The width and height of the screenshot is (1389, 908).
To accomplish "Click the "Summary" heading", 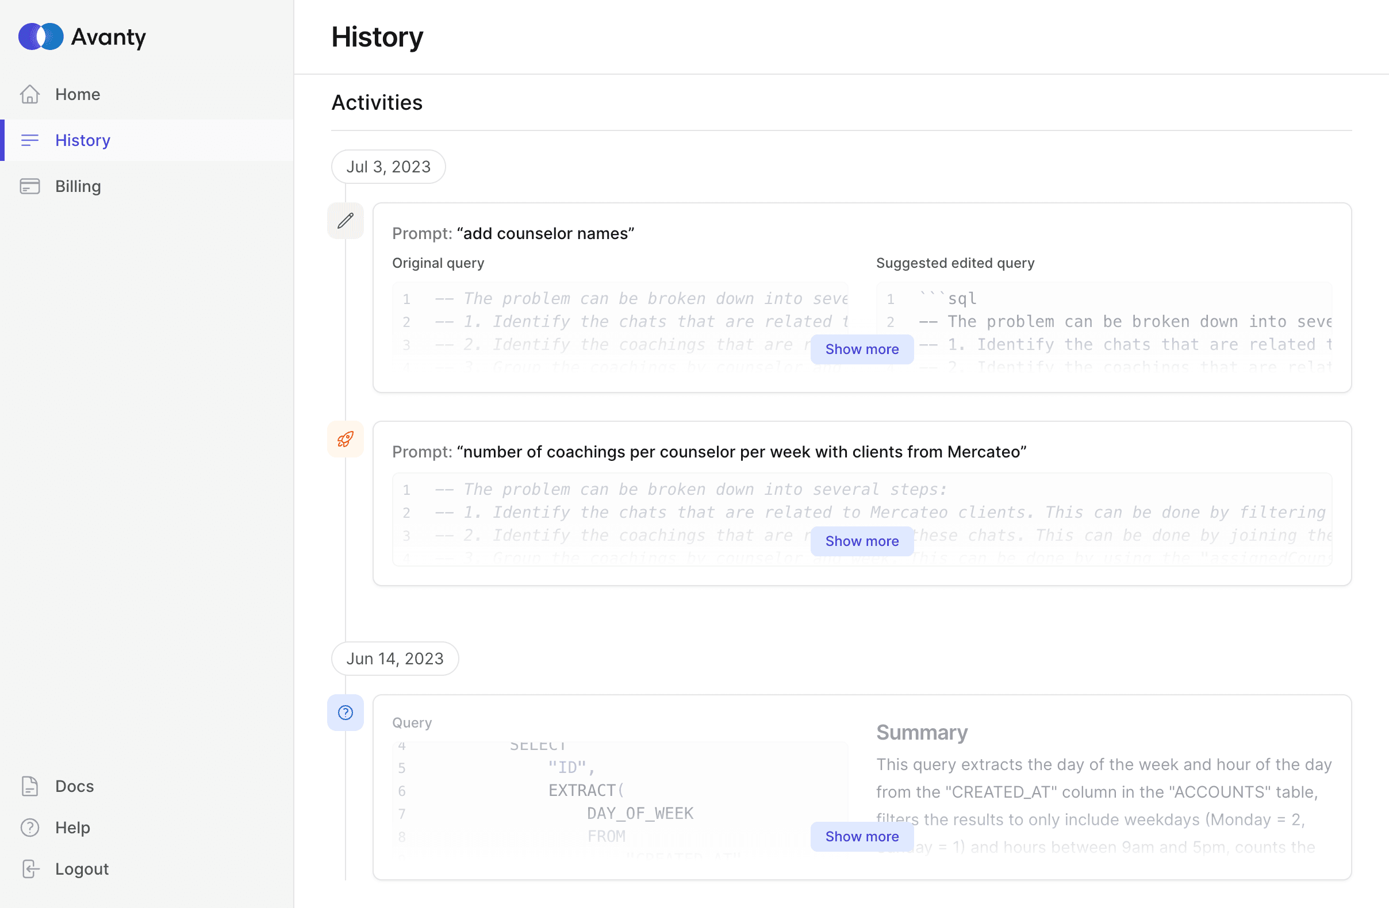I will point(922,732).
